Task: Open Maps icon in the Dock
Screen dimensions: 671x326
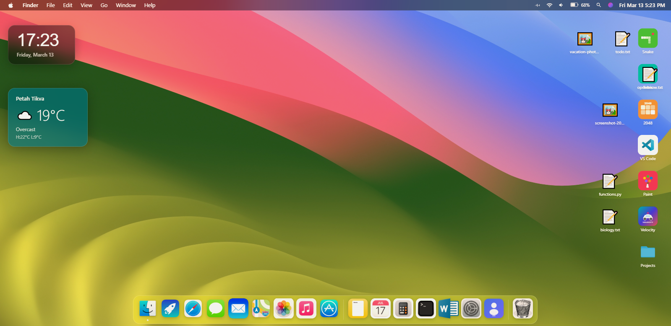Action: tap(261, 309)
